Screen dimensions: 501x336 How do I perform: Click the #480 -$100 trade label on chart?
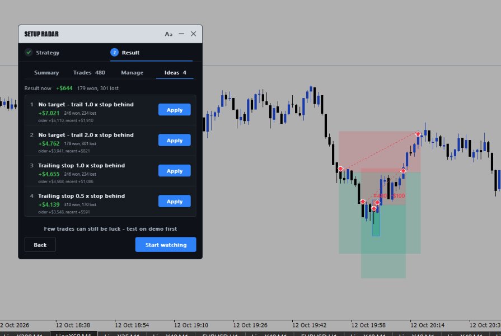pos(389,195)
